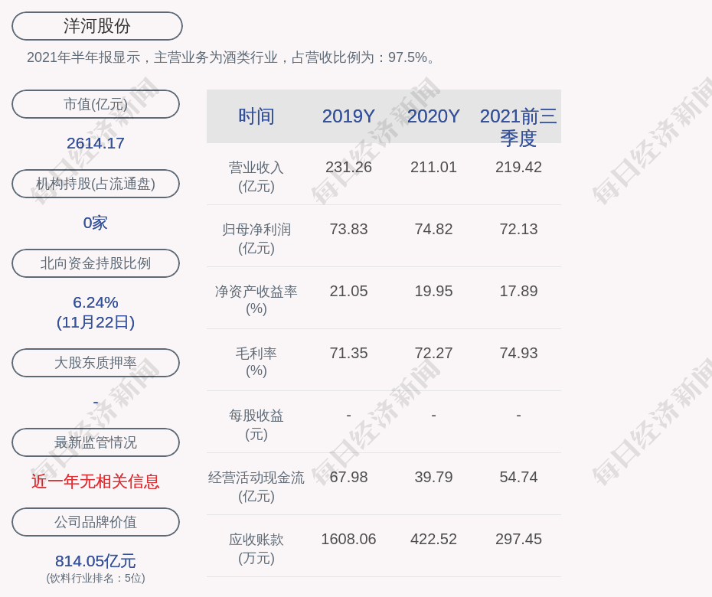Click the 时间 column header
The image size is (712, 597).
256,116
